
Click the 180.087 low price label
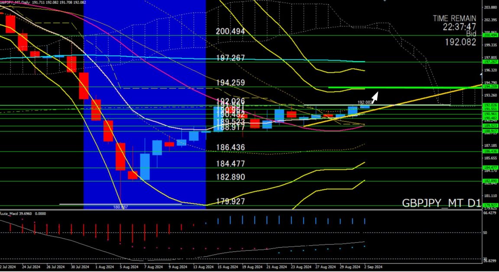120,207
